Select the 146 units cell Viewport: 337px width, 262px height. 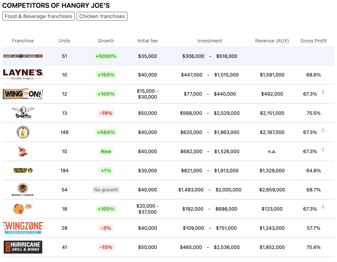tap(65, 132)
